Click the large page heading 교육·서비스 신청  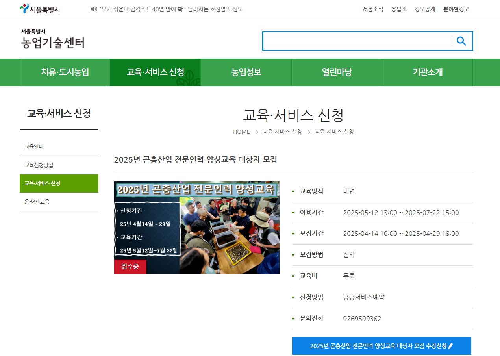[x=294, y=115]
